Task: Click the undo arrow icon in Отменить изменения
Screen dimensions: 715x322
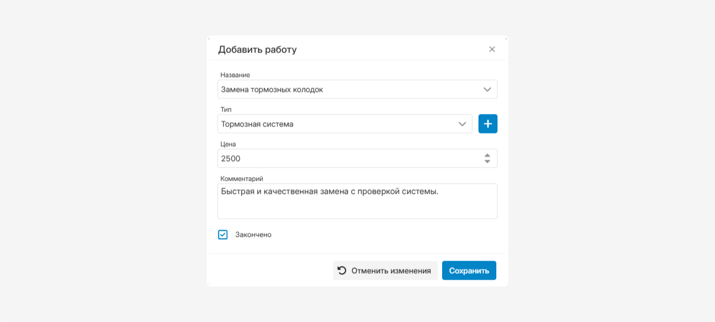Action: pos(342,270)
